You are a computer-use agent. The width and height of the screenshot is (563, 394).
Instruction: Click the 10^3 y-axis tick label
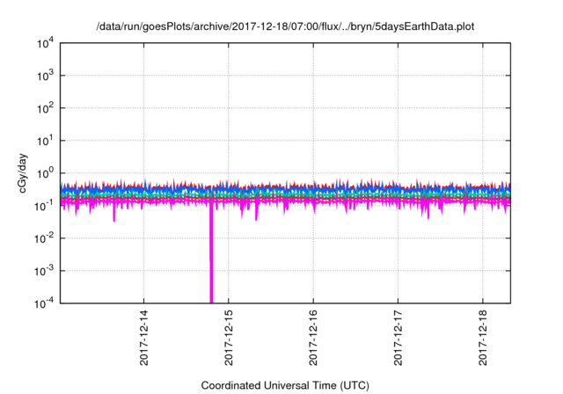[45, 76]
